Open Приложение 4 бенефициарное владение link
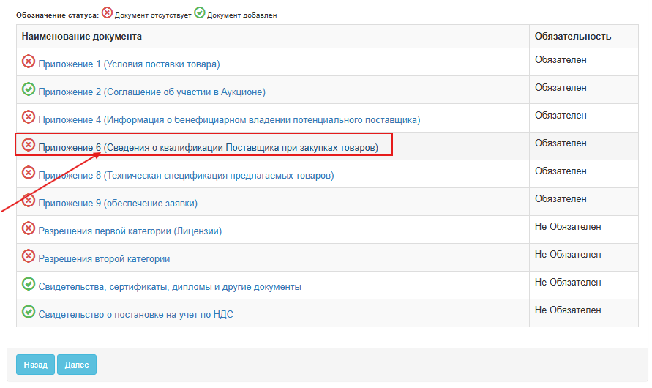The image size is (652, 388). click(x=229, y=120)
